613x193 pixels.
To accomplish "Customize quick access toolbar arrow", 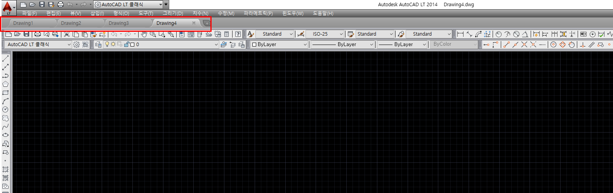I will pos(166,5).
